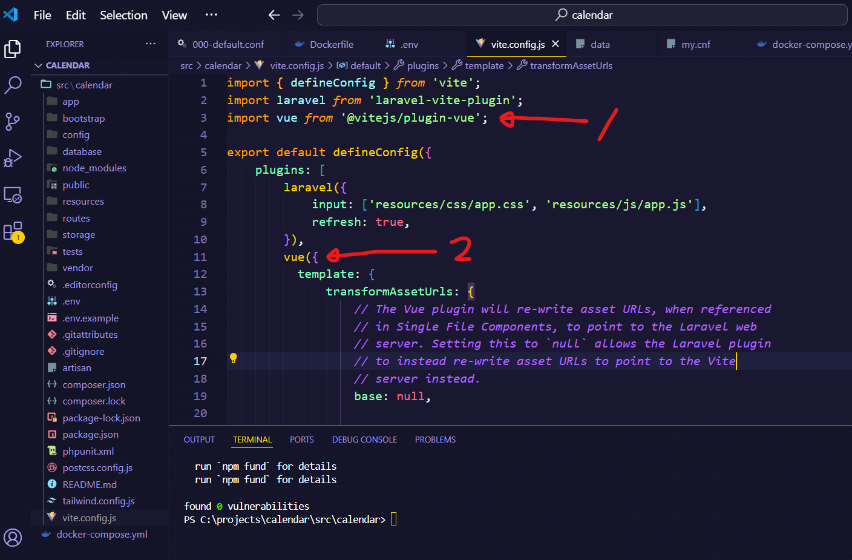Navigate back using the back arrow
This screenshot has width=852, height=560.
click(x=274, y=15)
